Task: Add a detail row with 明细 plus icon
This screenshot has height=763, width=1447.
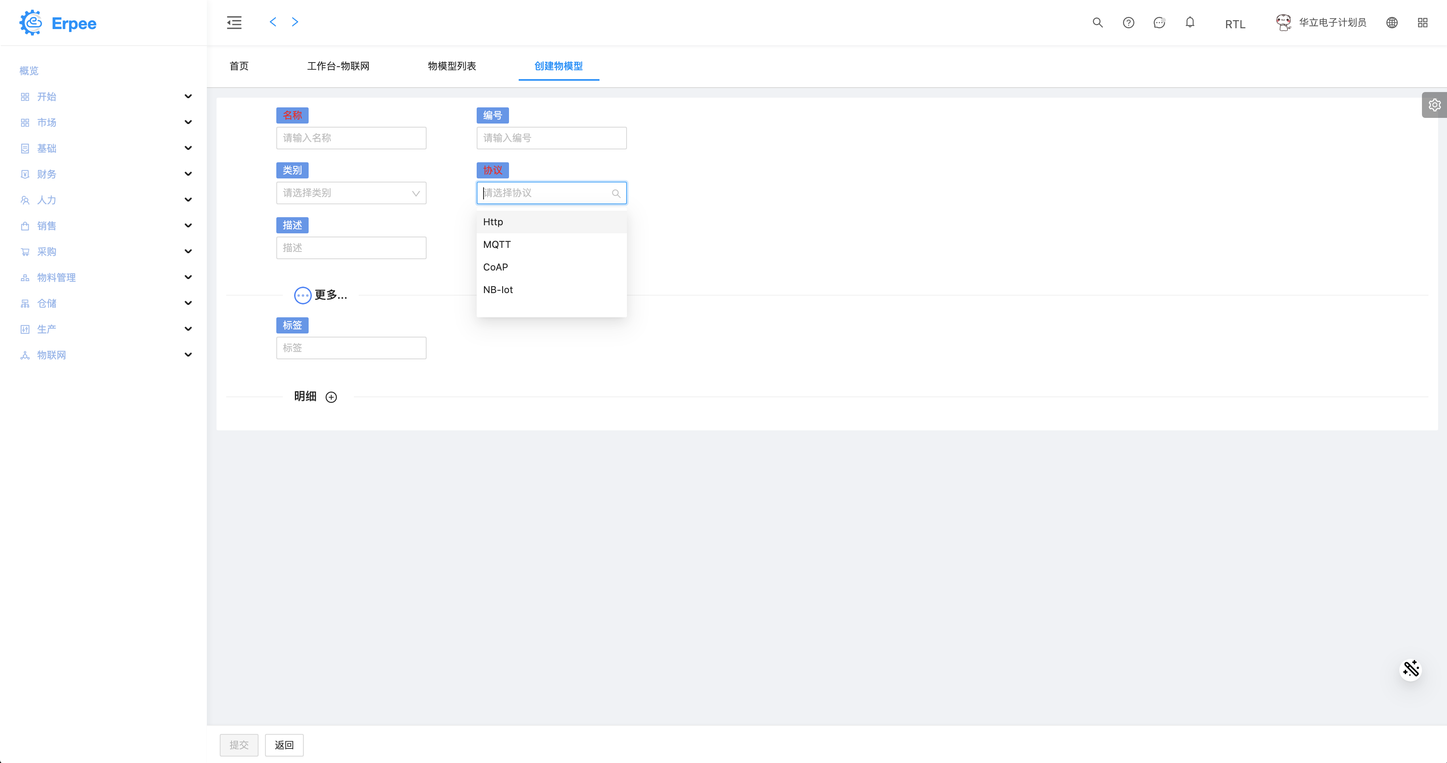Action: pyautogui.click(x=331, y=397)
